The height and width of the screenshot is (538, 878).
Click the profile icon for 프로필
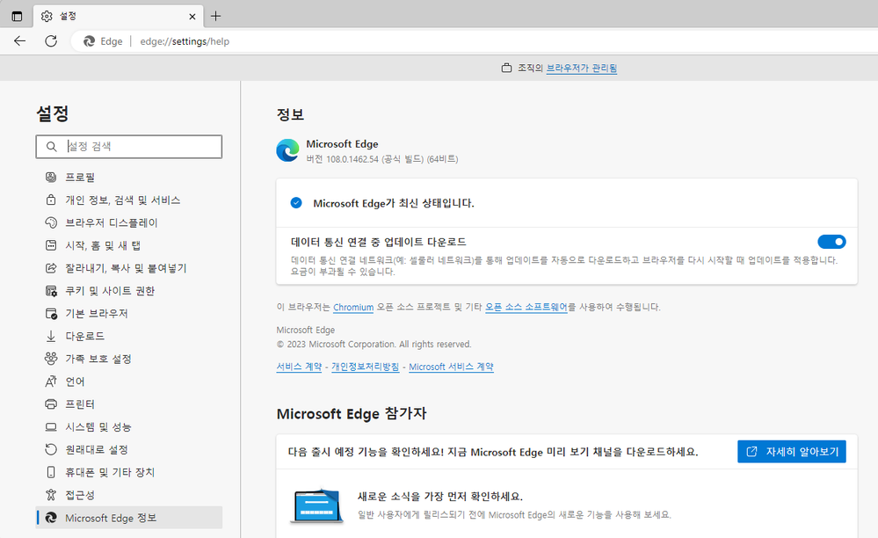(x=51, y=178)
